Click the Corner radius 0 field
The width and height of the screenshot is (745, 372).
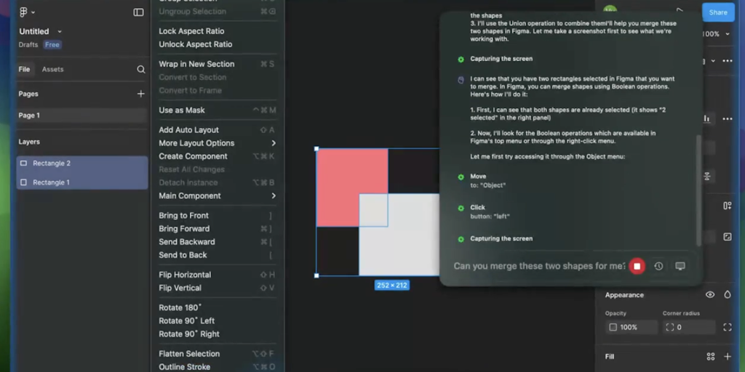689,328
